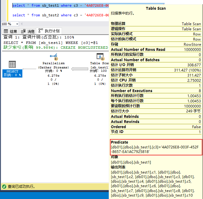The image size is (203, 199).
Task: Select the Parallelism Gather Streams operator icon
Action: 54,57
